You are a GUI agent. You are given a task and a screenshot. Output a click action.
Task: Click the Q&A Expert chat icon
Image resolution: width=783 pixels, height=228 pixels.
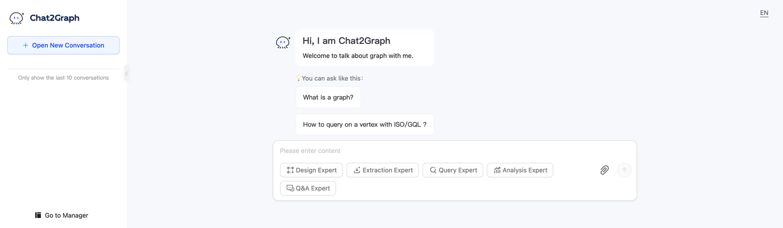click(290, 188)
